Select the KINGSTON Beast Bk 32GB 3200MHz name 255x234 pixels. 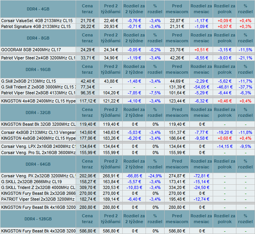[x=38, y=124]
